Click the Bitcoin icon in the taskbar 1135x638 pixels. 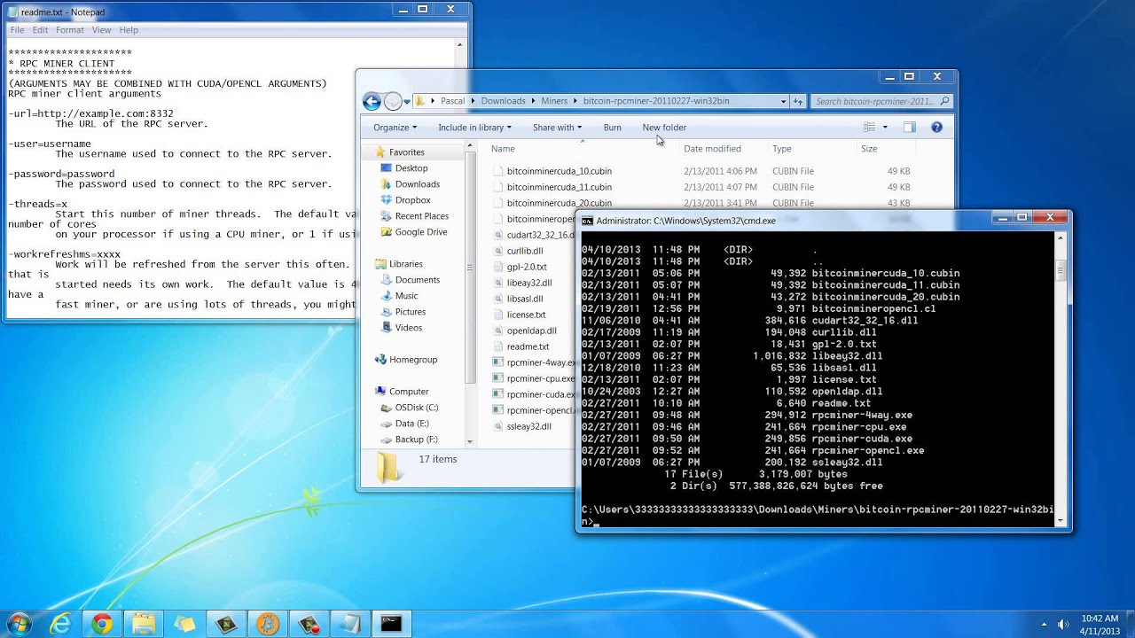point(268,625)
